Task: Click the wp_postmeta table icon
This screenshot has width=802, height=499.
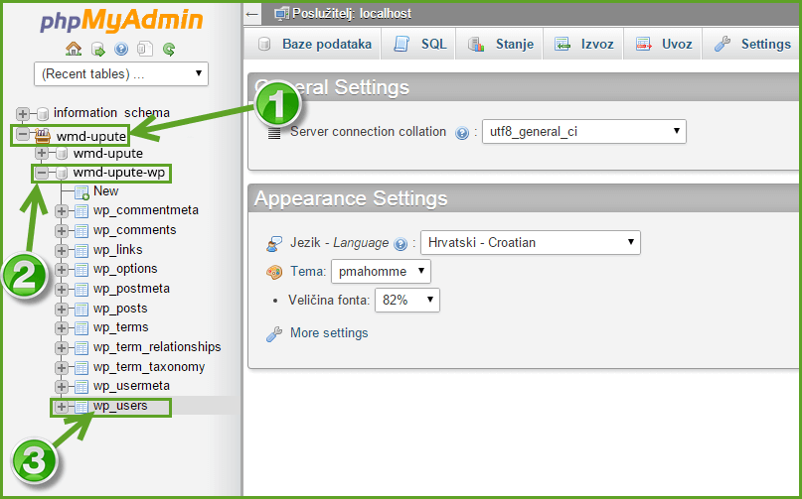Action: pos(81,290)
